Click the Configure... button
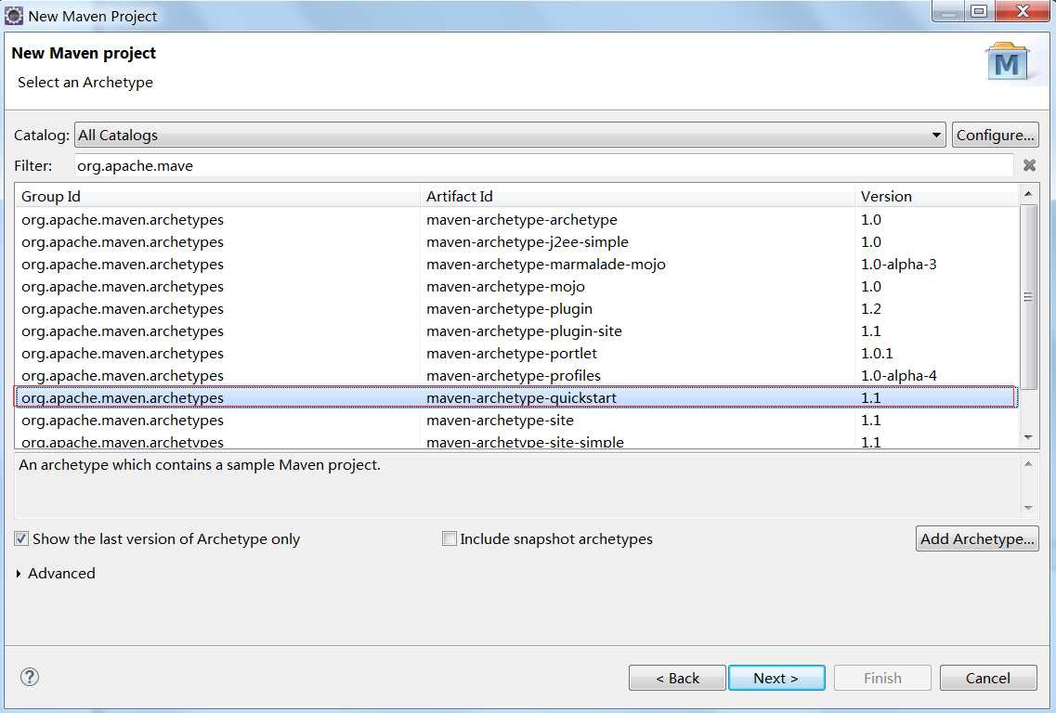Image resolution: width=1056 pixels, height=713 pixels. point(995,135)
